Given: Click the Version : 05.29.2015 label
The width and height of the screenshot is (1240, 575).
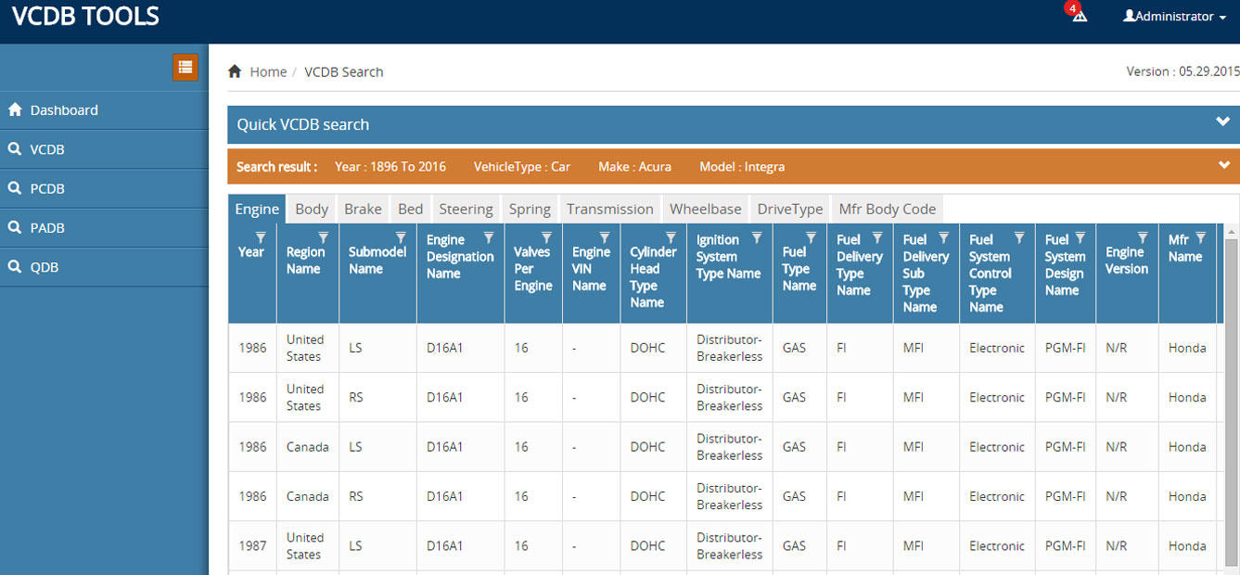Looking at the screenshot, I should 1182,71.
